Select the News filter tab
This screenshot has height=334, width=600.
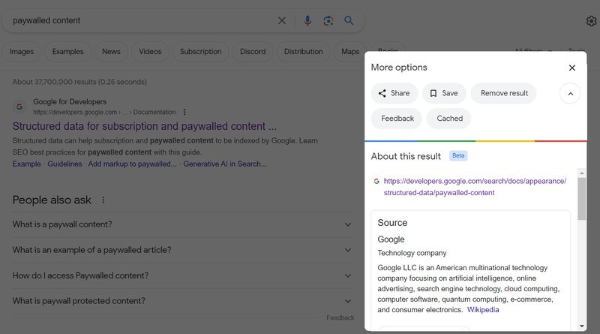[111, 51]
